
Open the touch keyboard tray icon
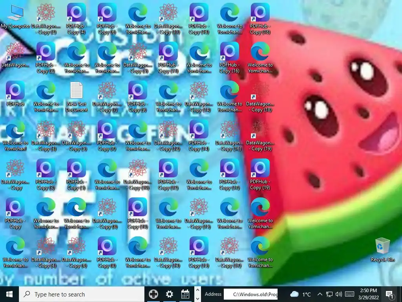pyautogui.click(x=349, y=294)
